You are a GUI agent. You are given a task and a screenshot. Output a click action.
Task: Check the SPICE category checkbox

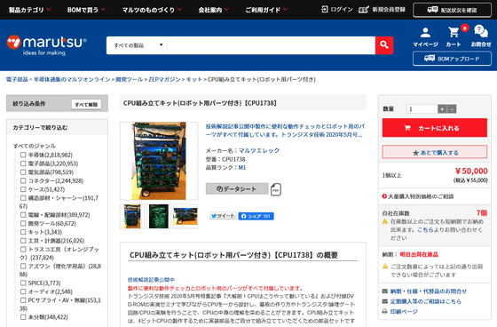[23, 283]
